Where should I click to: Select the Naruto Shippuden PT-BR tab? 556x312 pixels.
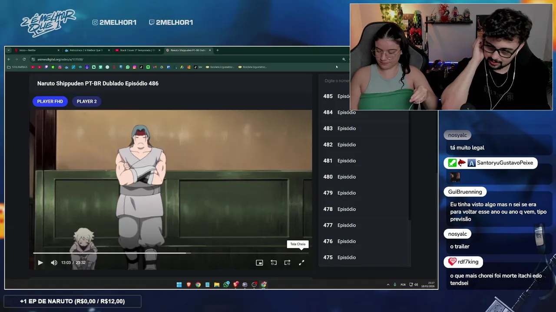click(x=188, y=50)
